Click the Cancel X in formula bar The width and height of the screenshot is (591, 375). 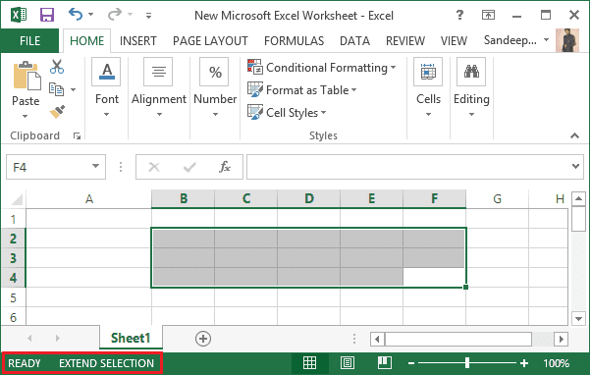click(x=154, y=167)
